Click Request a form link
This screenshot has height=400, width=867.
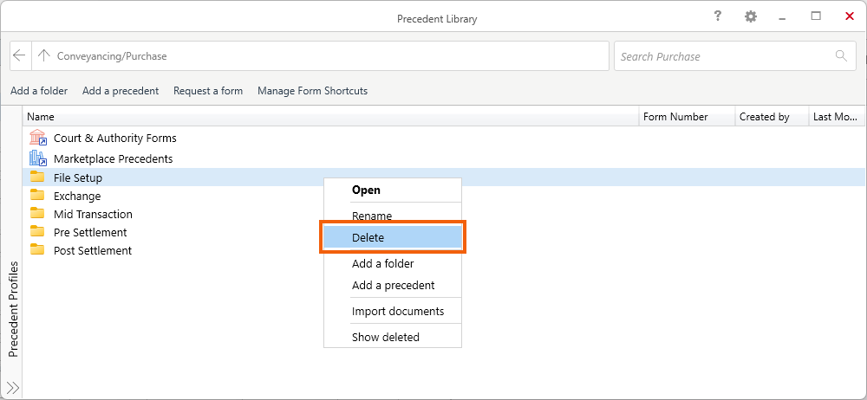pos(208,91)
